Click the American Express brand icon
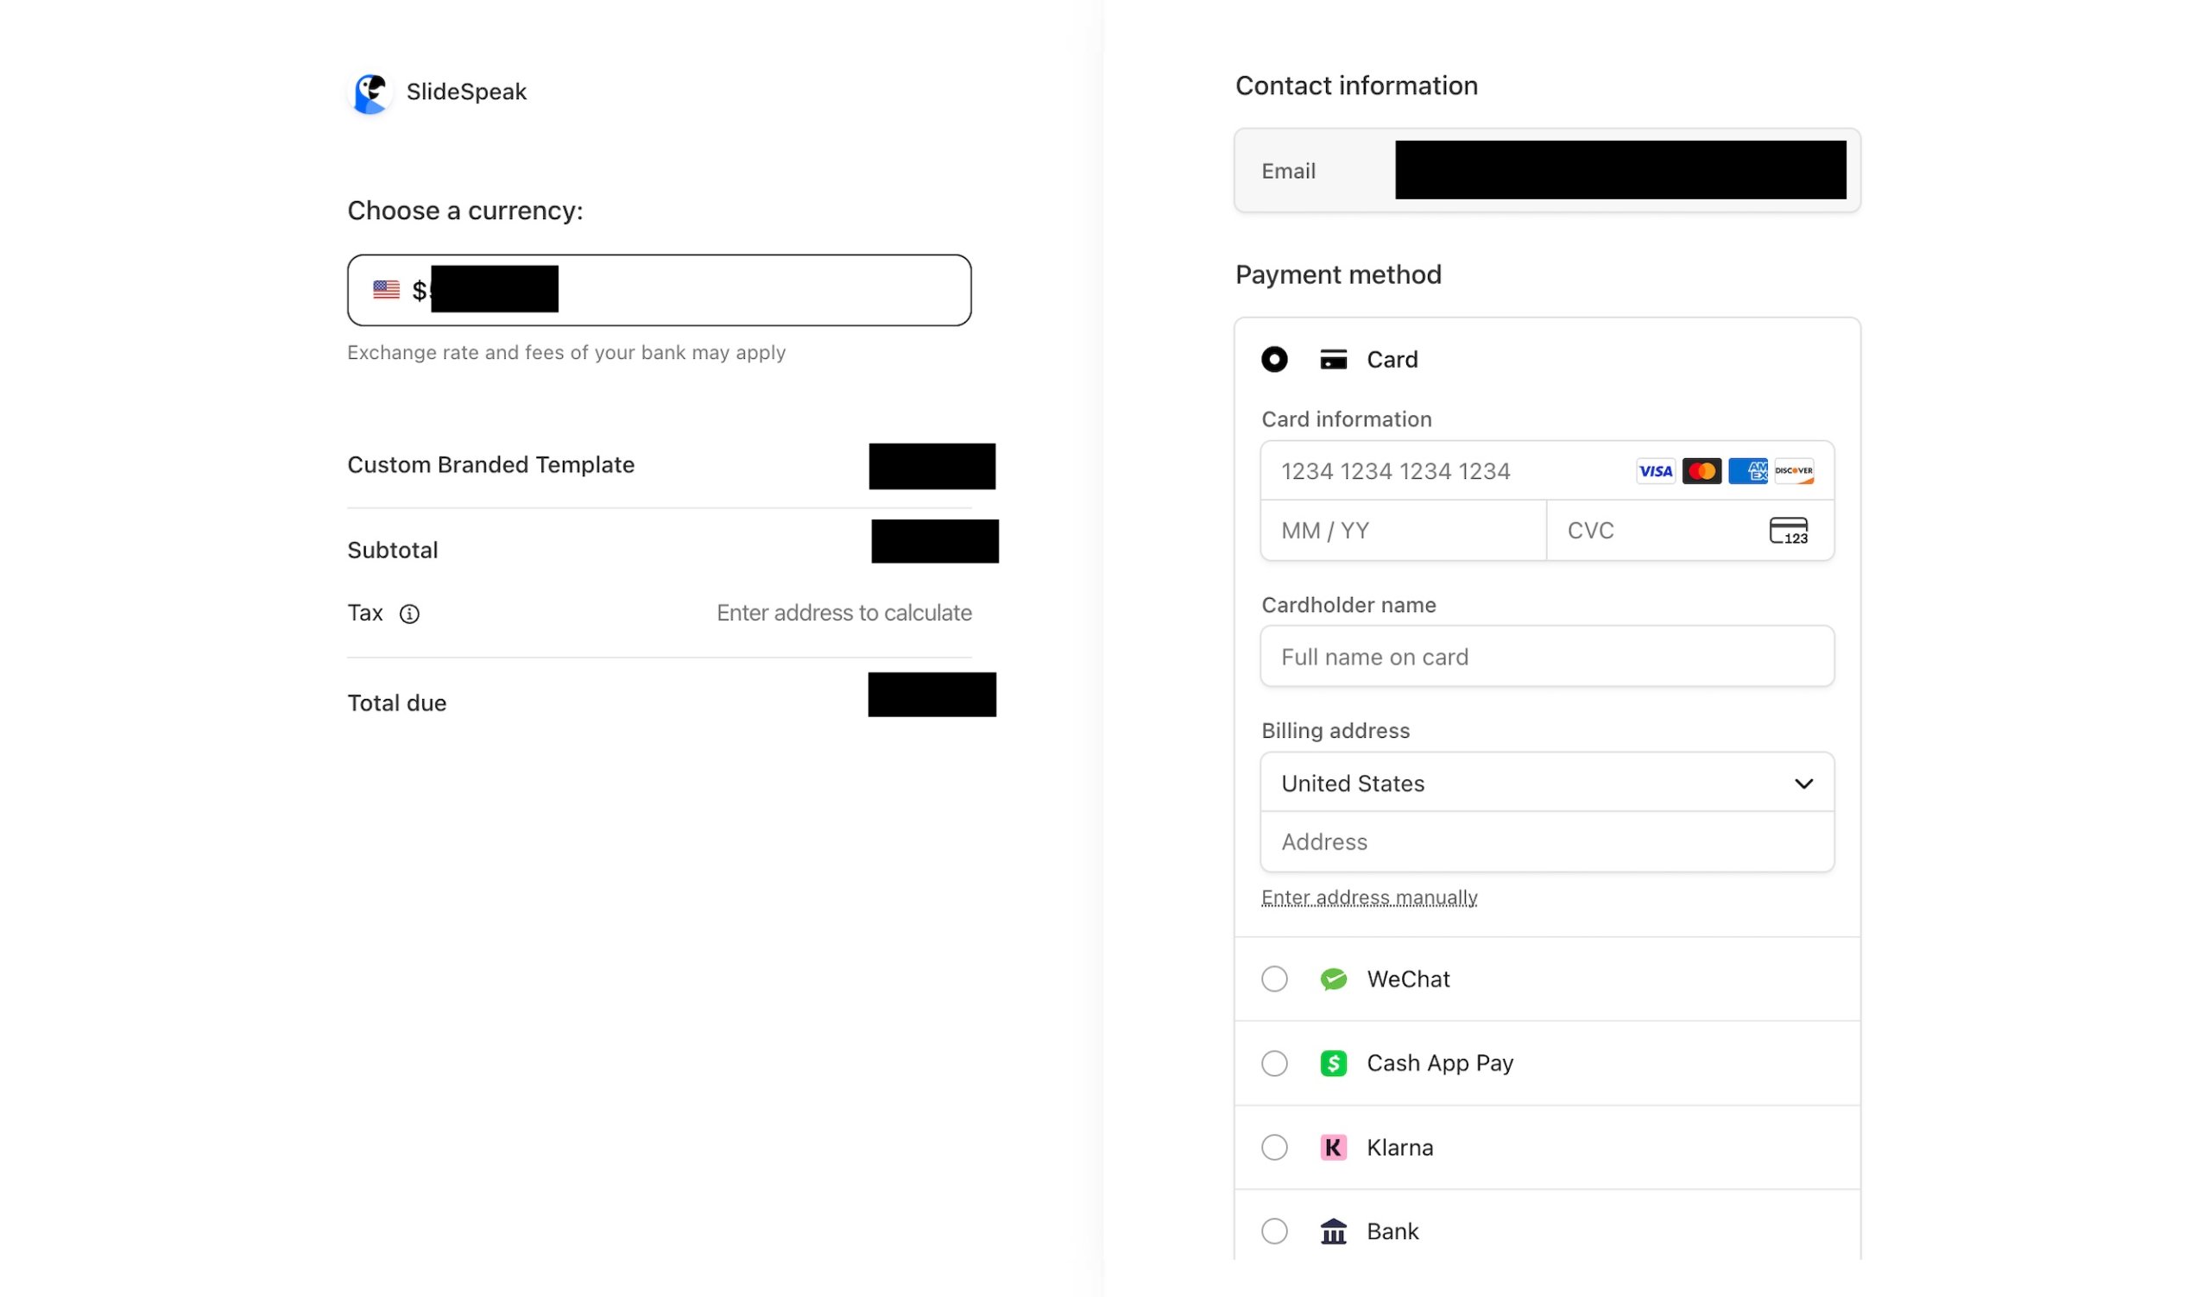The image size is (2210, 1297). (1748, 470)
